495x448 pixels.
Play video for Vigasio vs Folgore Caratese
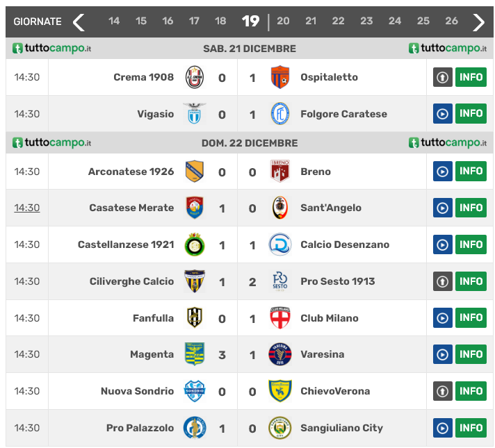point(443,114)
